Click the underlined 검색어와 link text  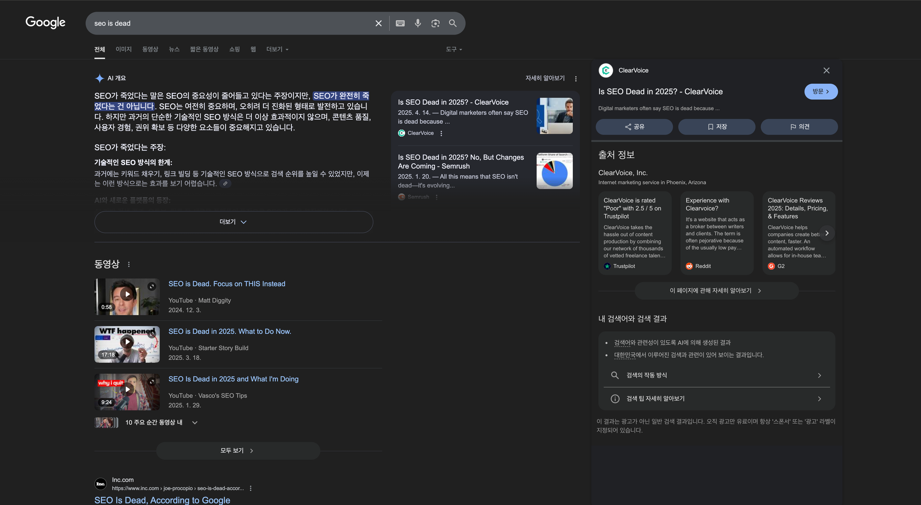622,343
